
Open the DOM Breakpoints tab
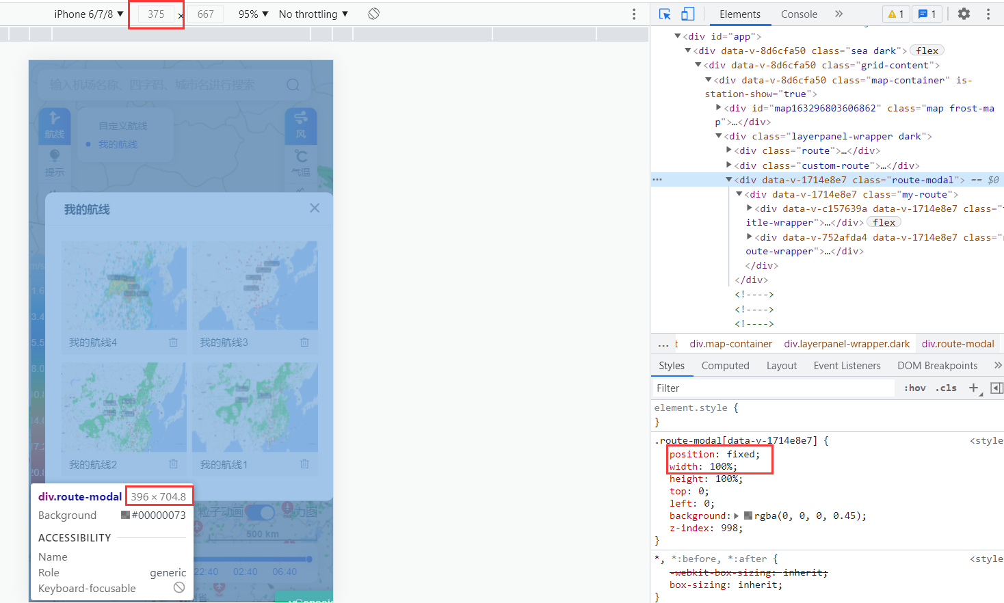[x=938, y=366]
